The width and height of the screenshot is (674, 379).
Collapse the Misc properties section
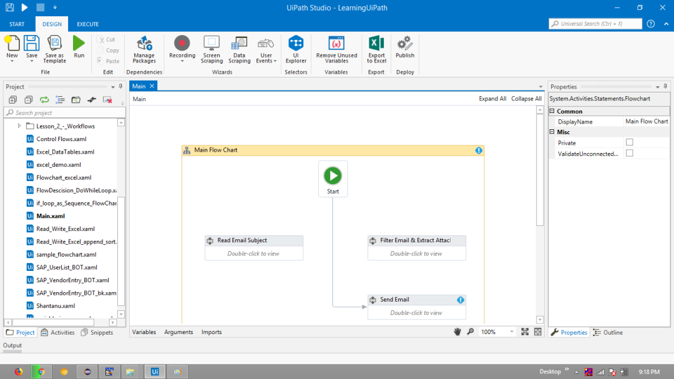pyautogui.click(x=552, y=132)
